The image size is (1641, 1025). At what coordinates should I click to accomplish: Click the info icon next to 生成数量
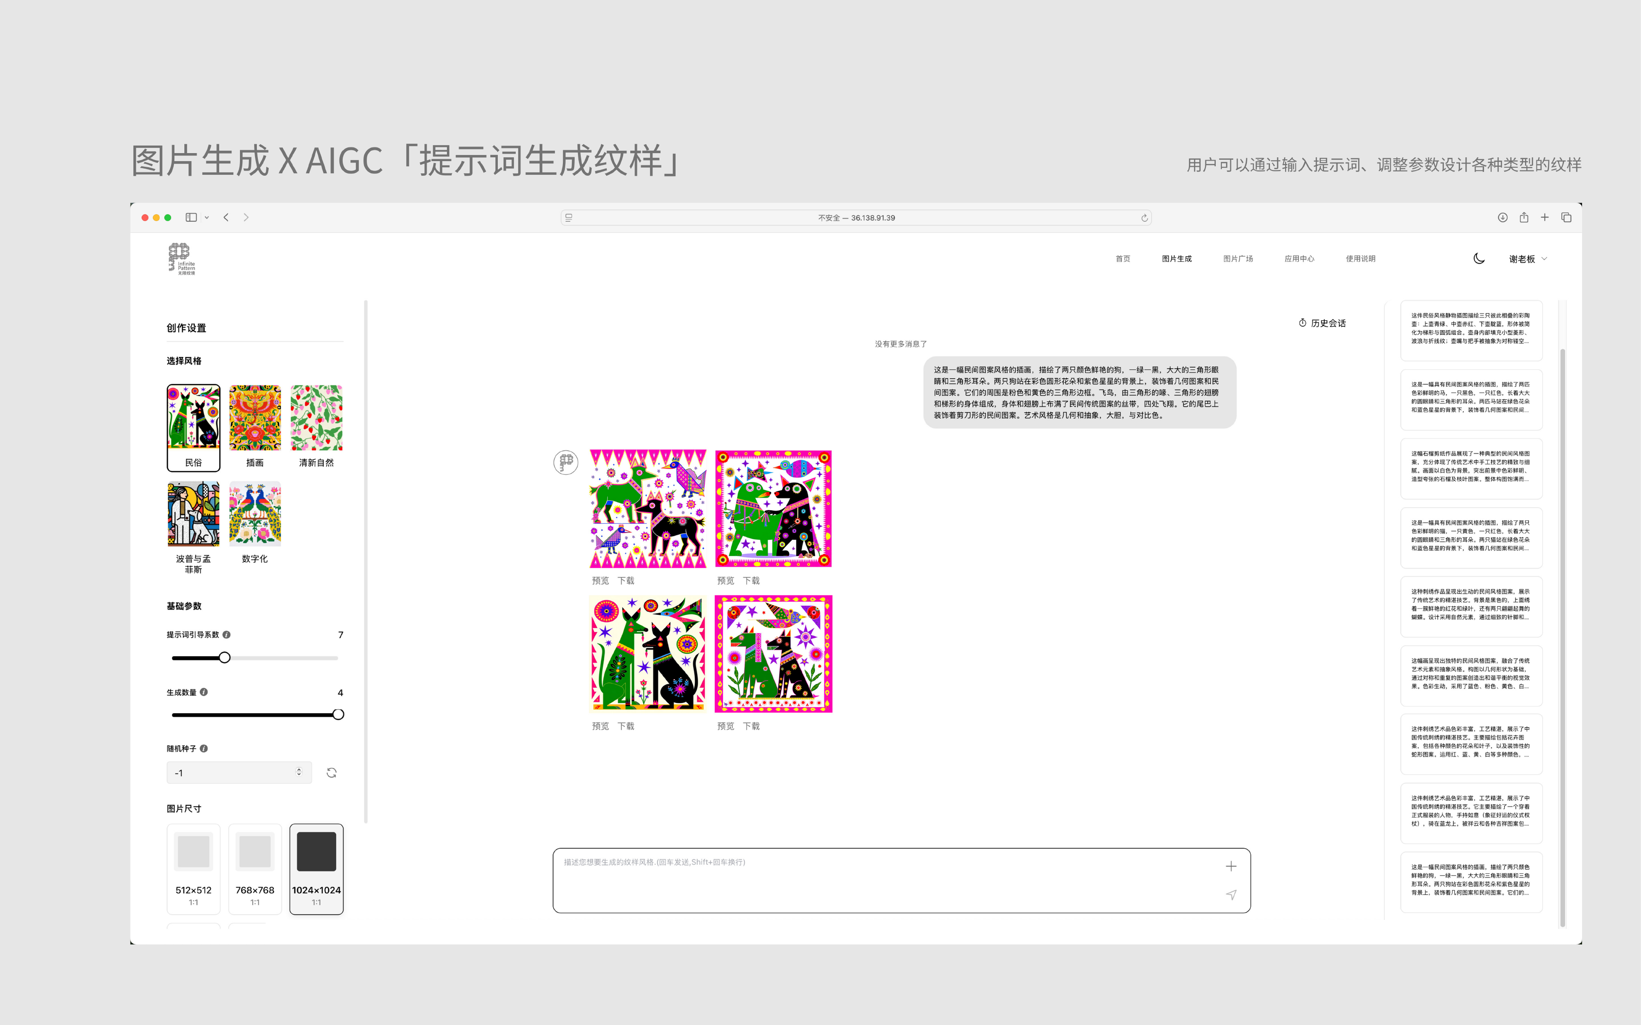click(x=204, y=692)
